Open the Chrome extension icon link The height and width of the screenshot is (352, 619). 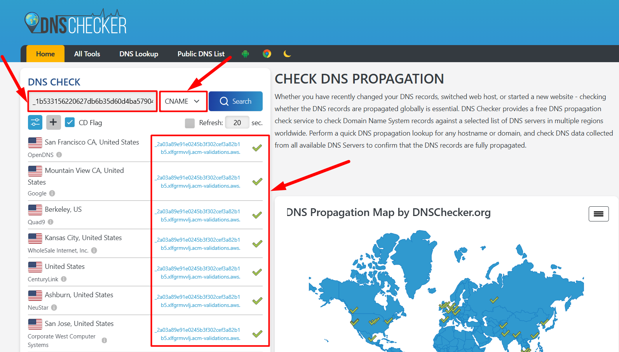[267, 54]
